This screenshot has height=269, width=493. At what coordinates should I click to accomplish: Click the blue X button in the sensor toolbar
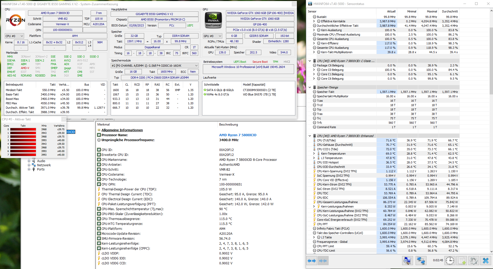(486, 260)
